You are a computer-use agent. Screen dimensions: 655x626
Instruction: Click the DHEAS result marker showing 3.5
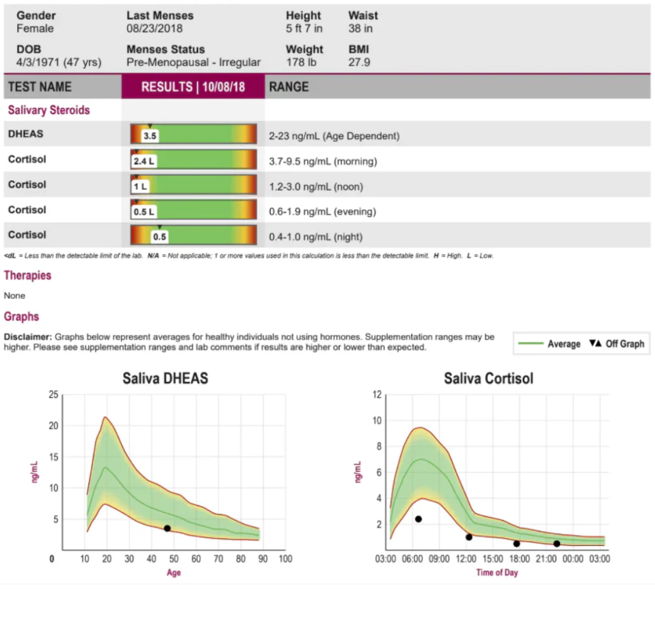tap(150, 136)
